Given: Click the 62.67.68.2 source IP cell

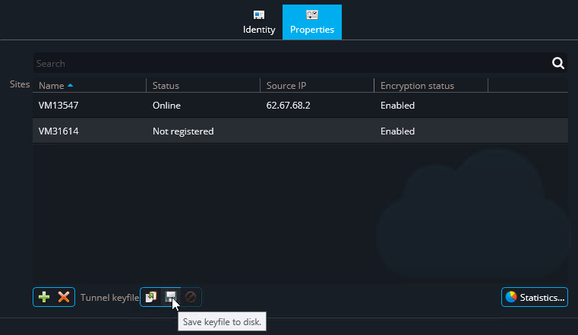Looking at the screenshot, I should pyautogui.click(x=289, y=106).
